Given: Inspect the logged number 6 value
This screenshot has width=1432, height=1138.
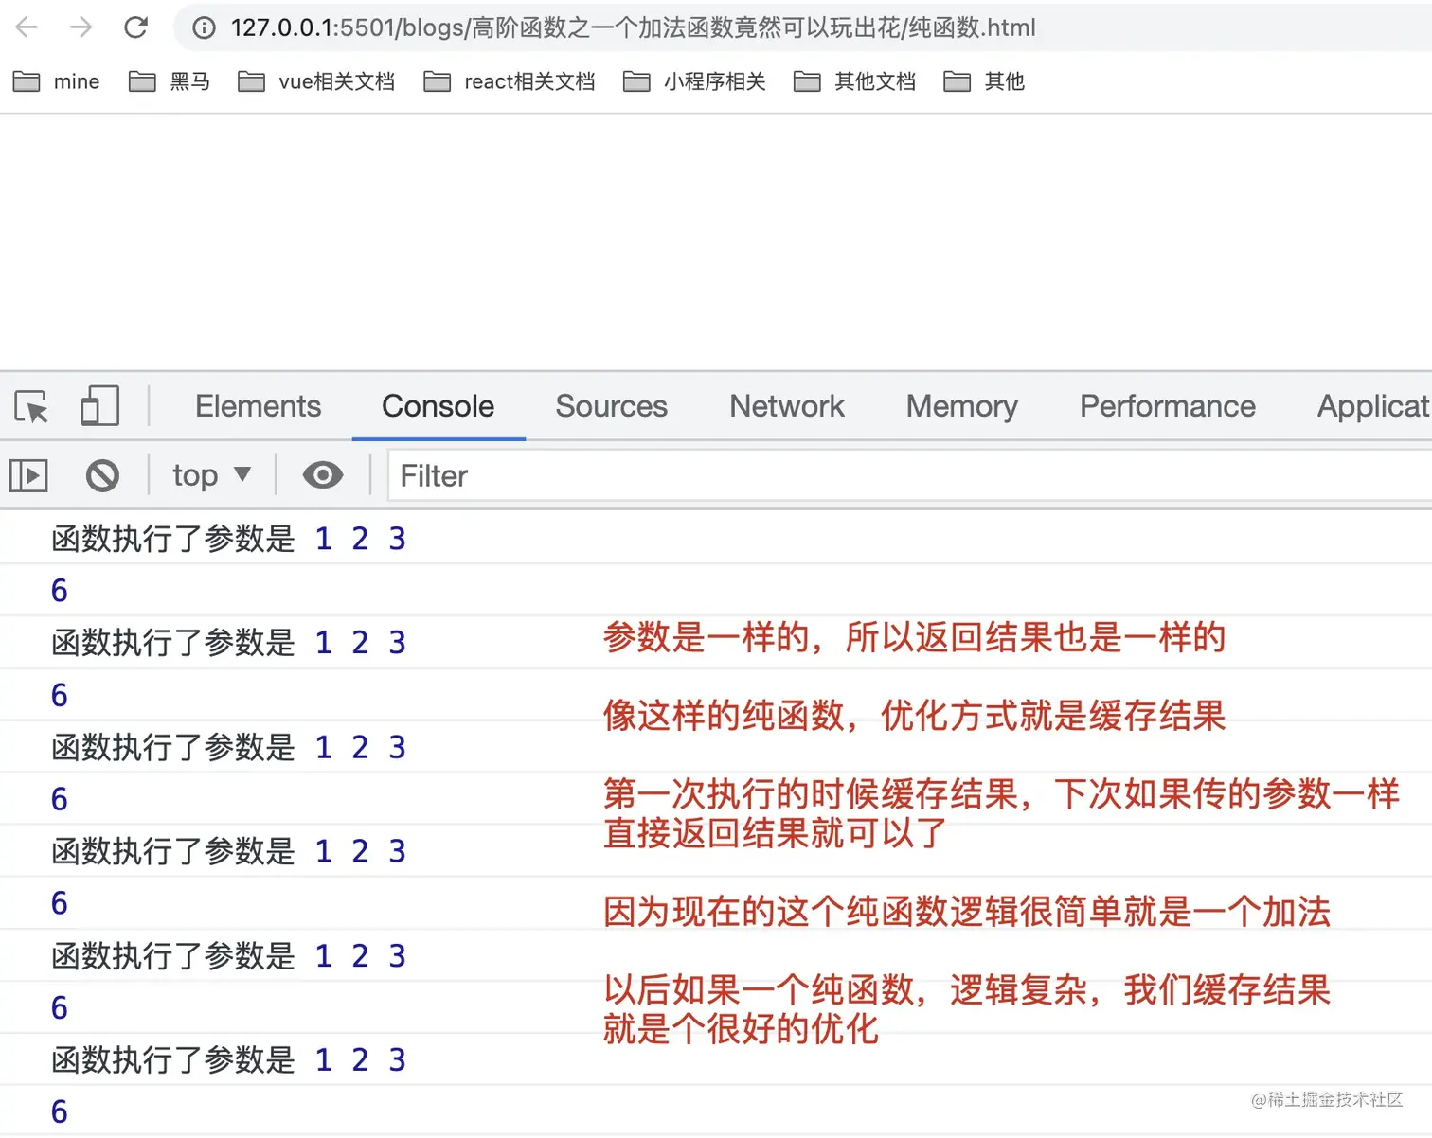Looking at the screenshot, I should [59, 589].
